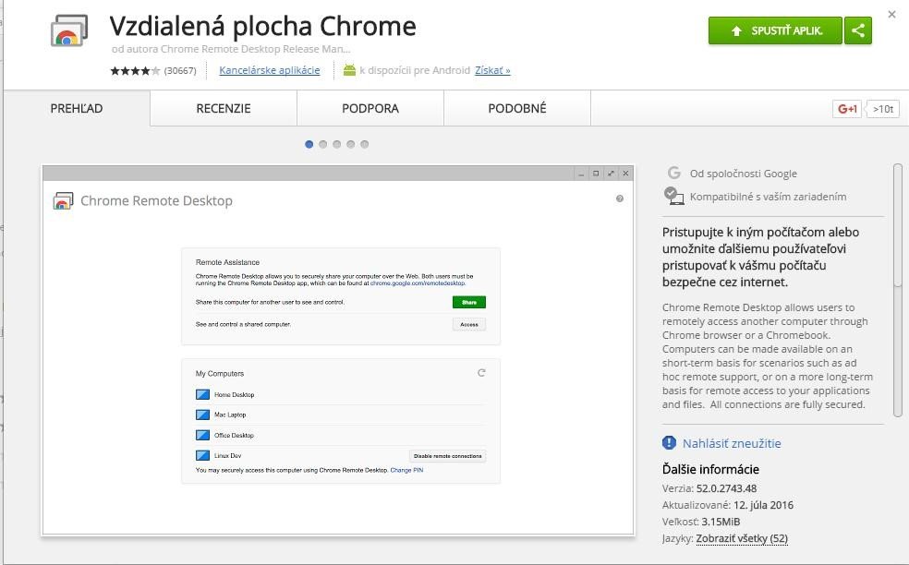Click the Android availability icon
This screenshot has height=565, width=909.
(x=349, y=70)
